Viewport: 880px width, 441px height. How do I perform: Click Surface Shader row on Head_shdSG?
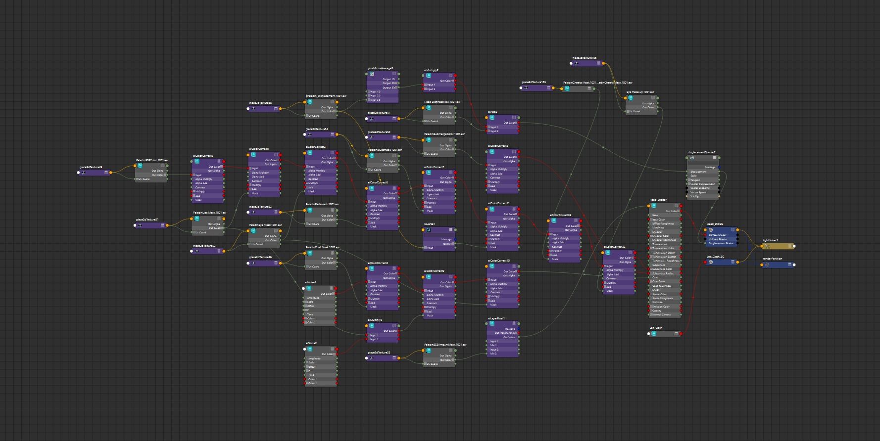click(721, 235)
